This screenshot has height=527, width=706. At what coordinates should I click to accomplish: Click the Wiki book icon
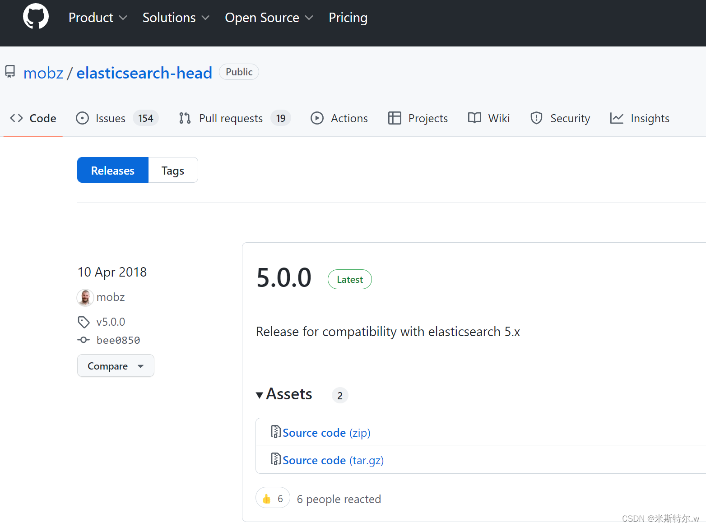click(x=474, y=118)
